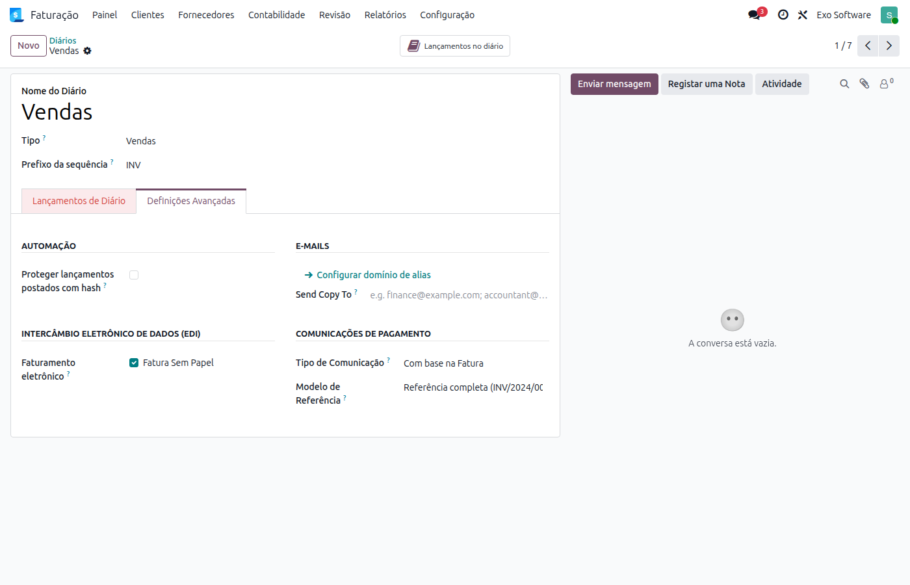Open the activities clock icon
Viewport: 910px width, 585px height.
tap(783, 15)
